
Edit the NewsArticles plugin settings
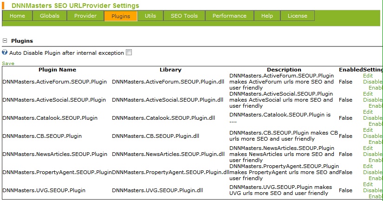tap(368, 148)
